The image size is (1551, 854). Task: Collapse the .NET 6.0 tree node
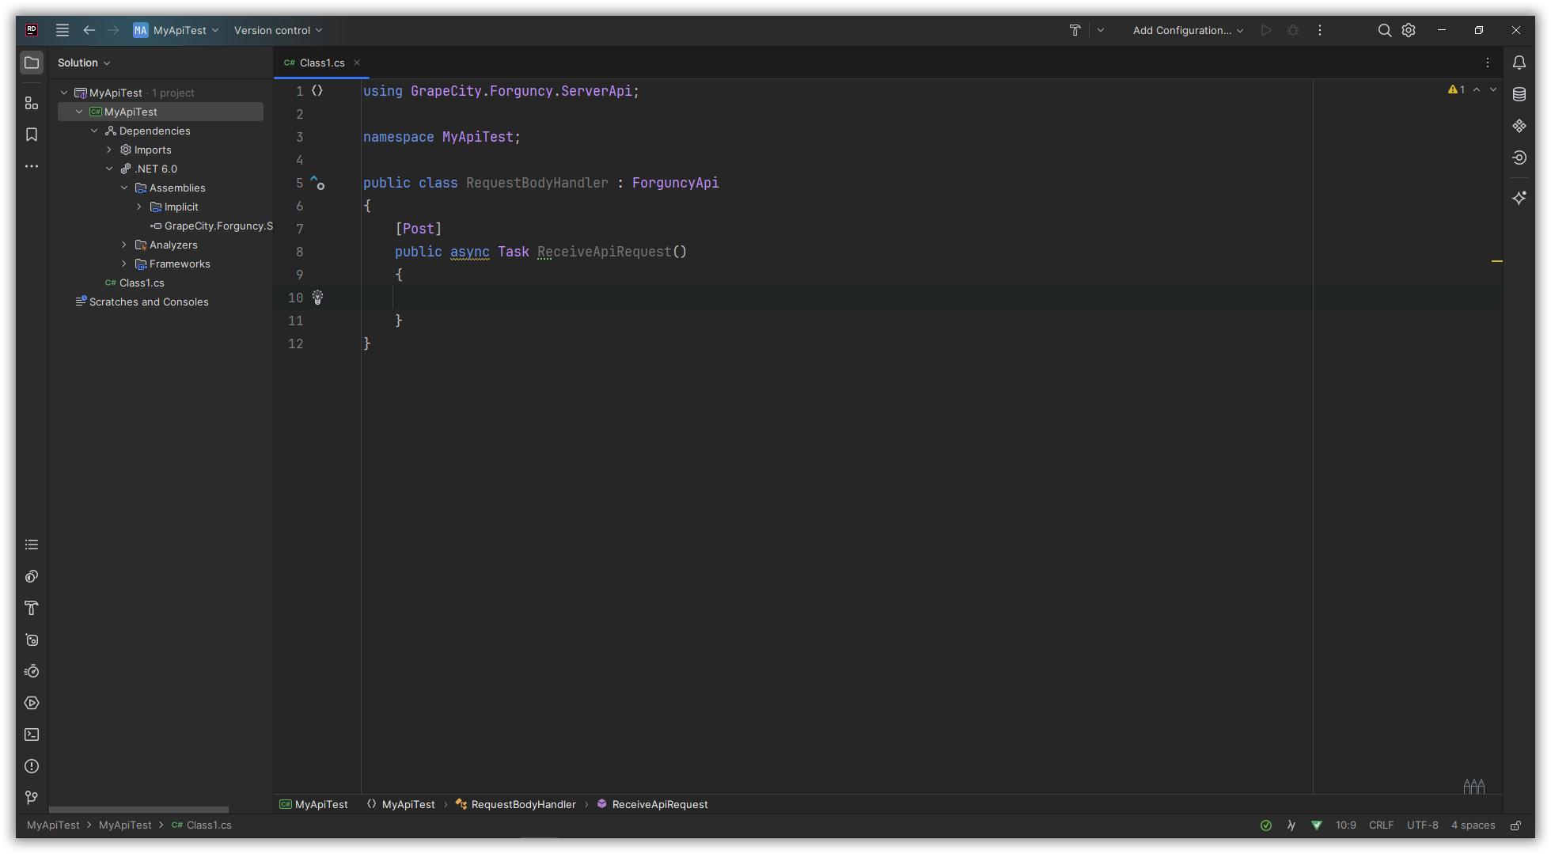pos(109,169)
